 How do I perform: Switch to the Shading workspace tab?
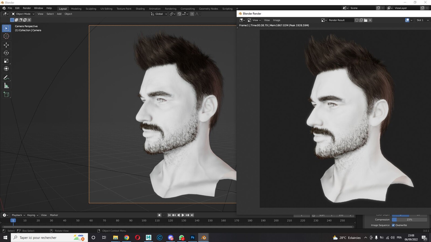(x=140, y=9)
